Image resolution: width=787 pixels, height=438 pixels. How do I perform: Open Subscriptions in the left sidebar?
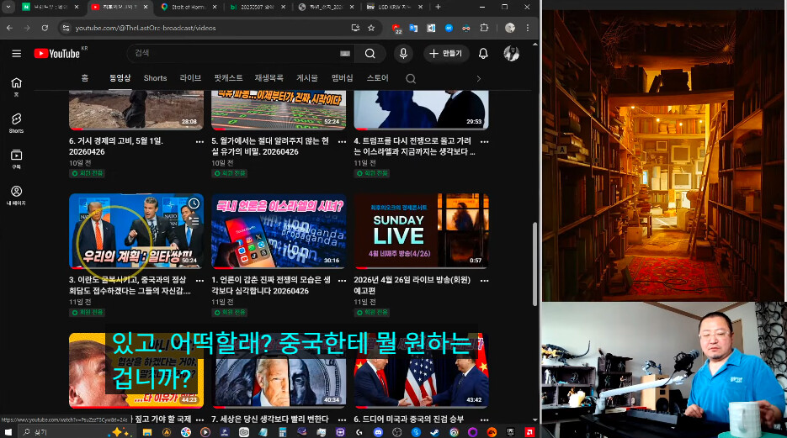pos(16,160)
